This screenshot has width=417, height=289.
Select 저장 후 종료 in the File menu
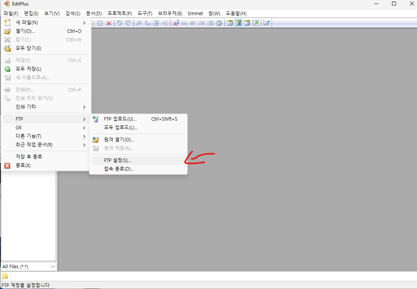45,157
